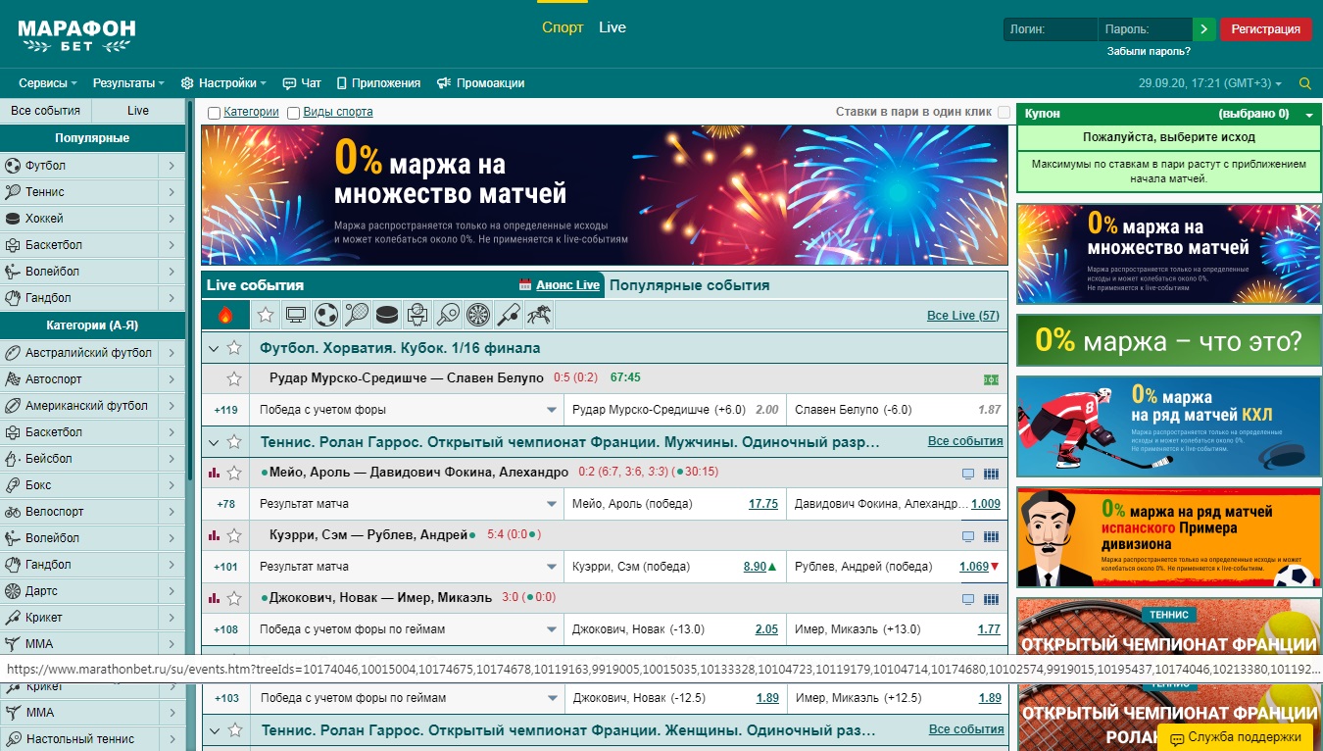Switch to the Спорт tab
Screen dimensions: 1323x751
(563, 27)
